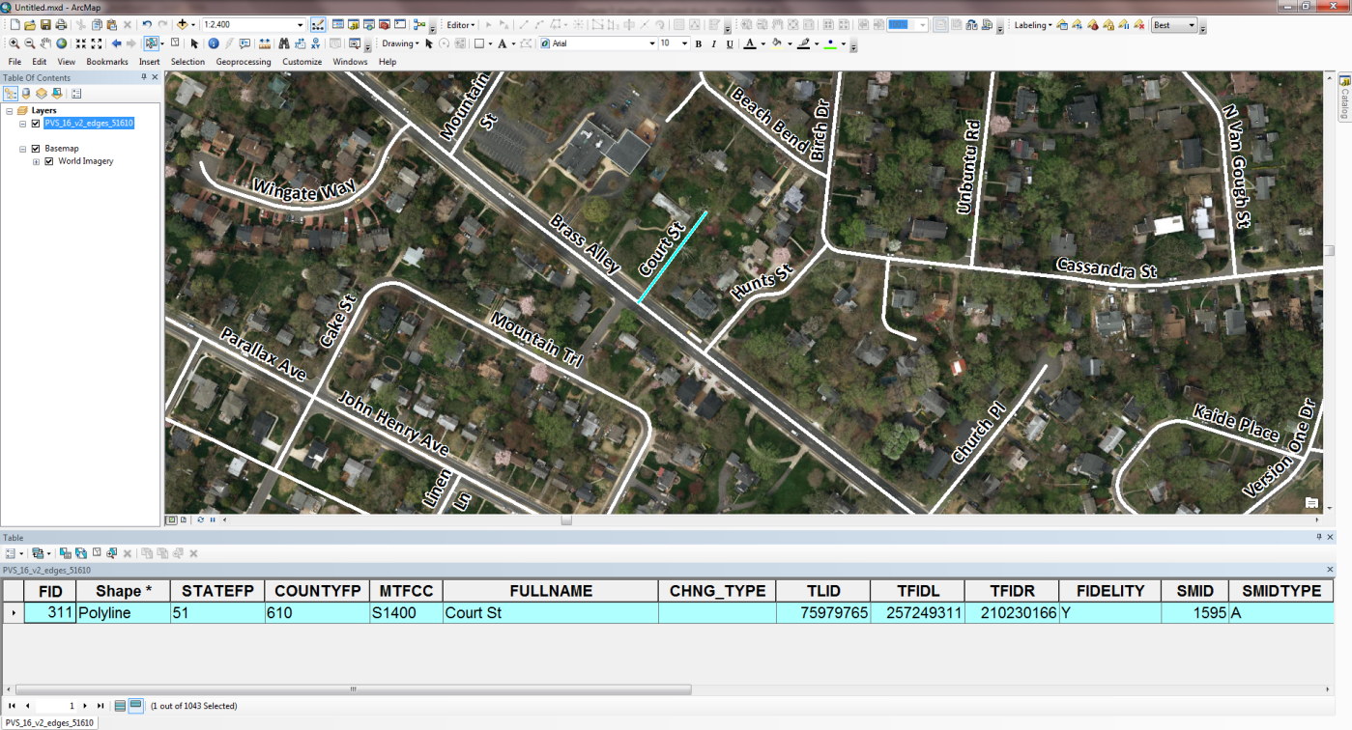
Task: Click the yellow fill color swatch
Action: click(776, 43)
